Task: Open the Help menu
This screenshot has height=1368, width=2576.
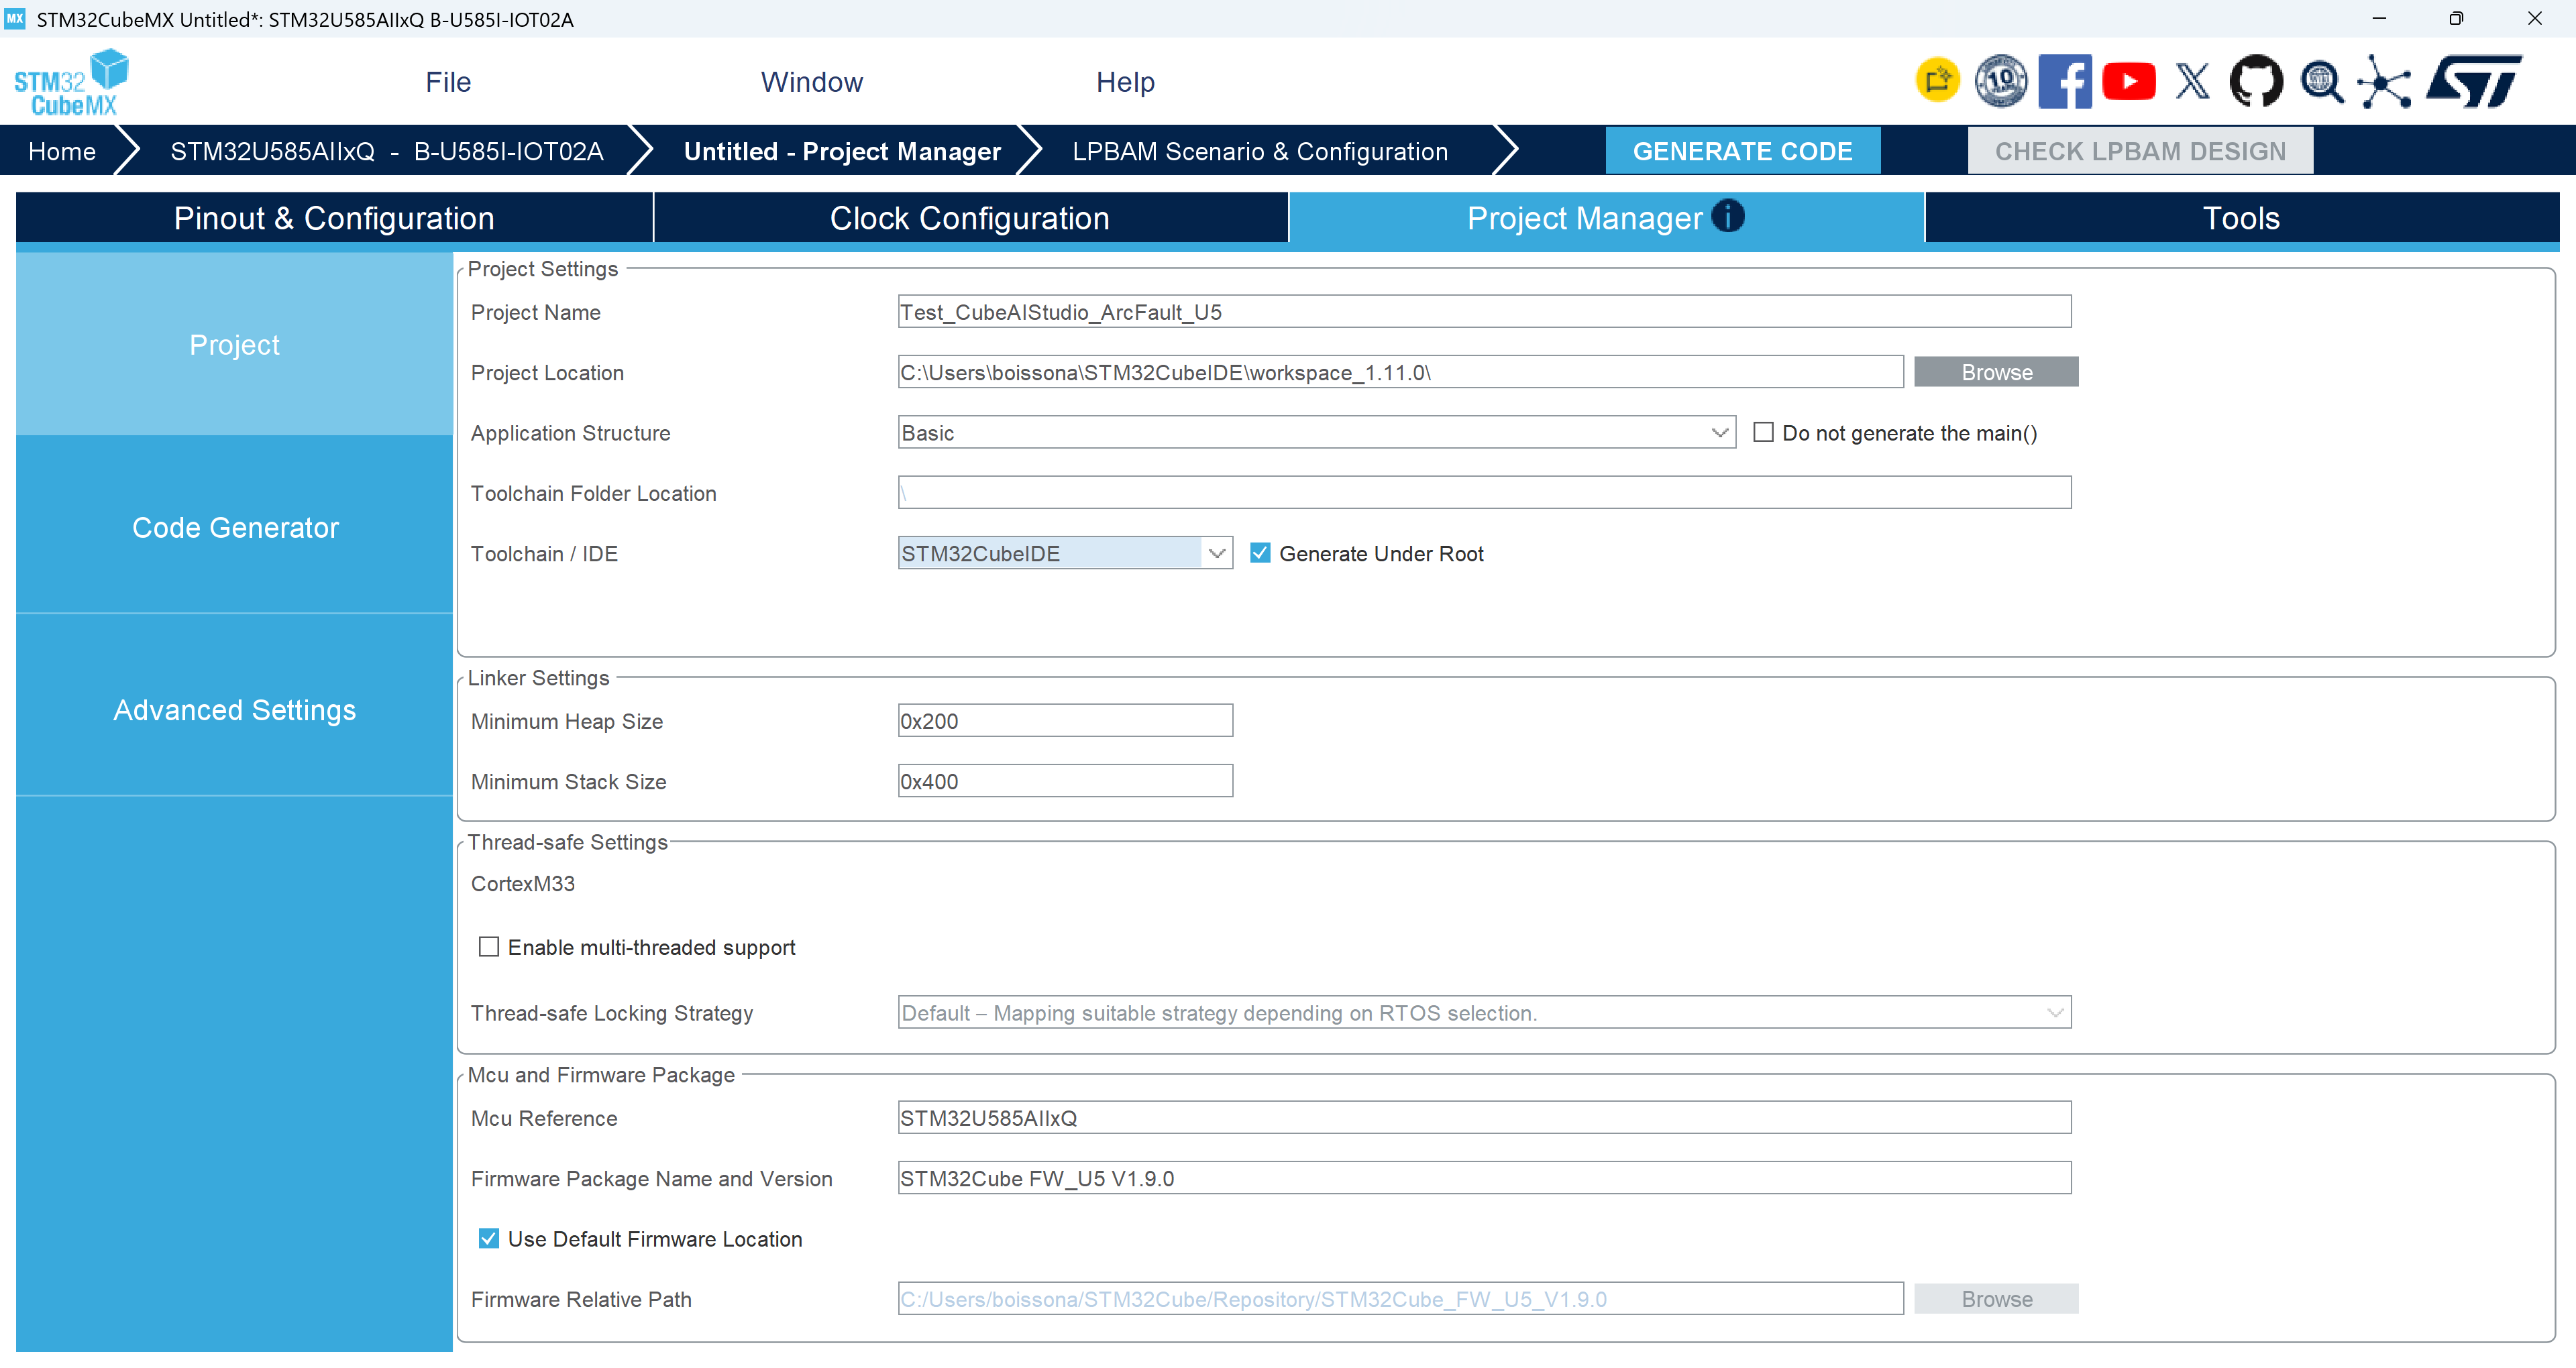Action: tap(1125, 82)
